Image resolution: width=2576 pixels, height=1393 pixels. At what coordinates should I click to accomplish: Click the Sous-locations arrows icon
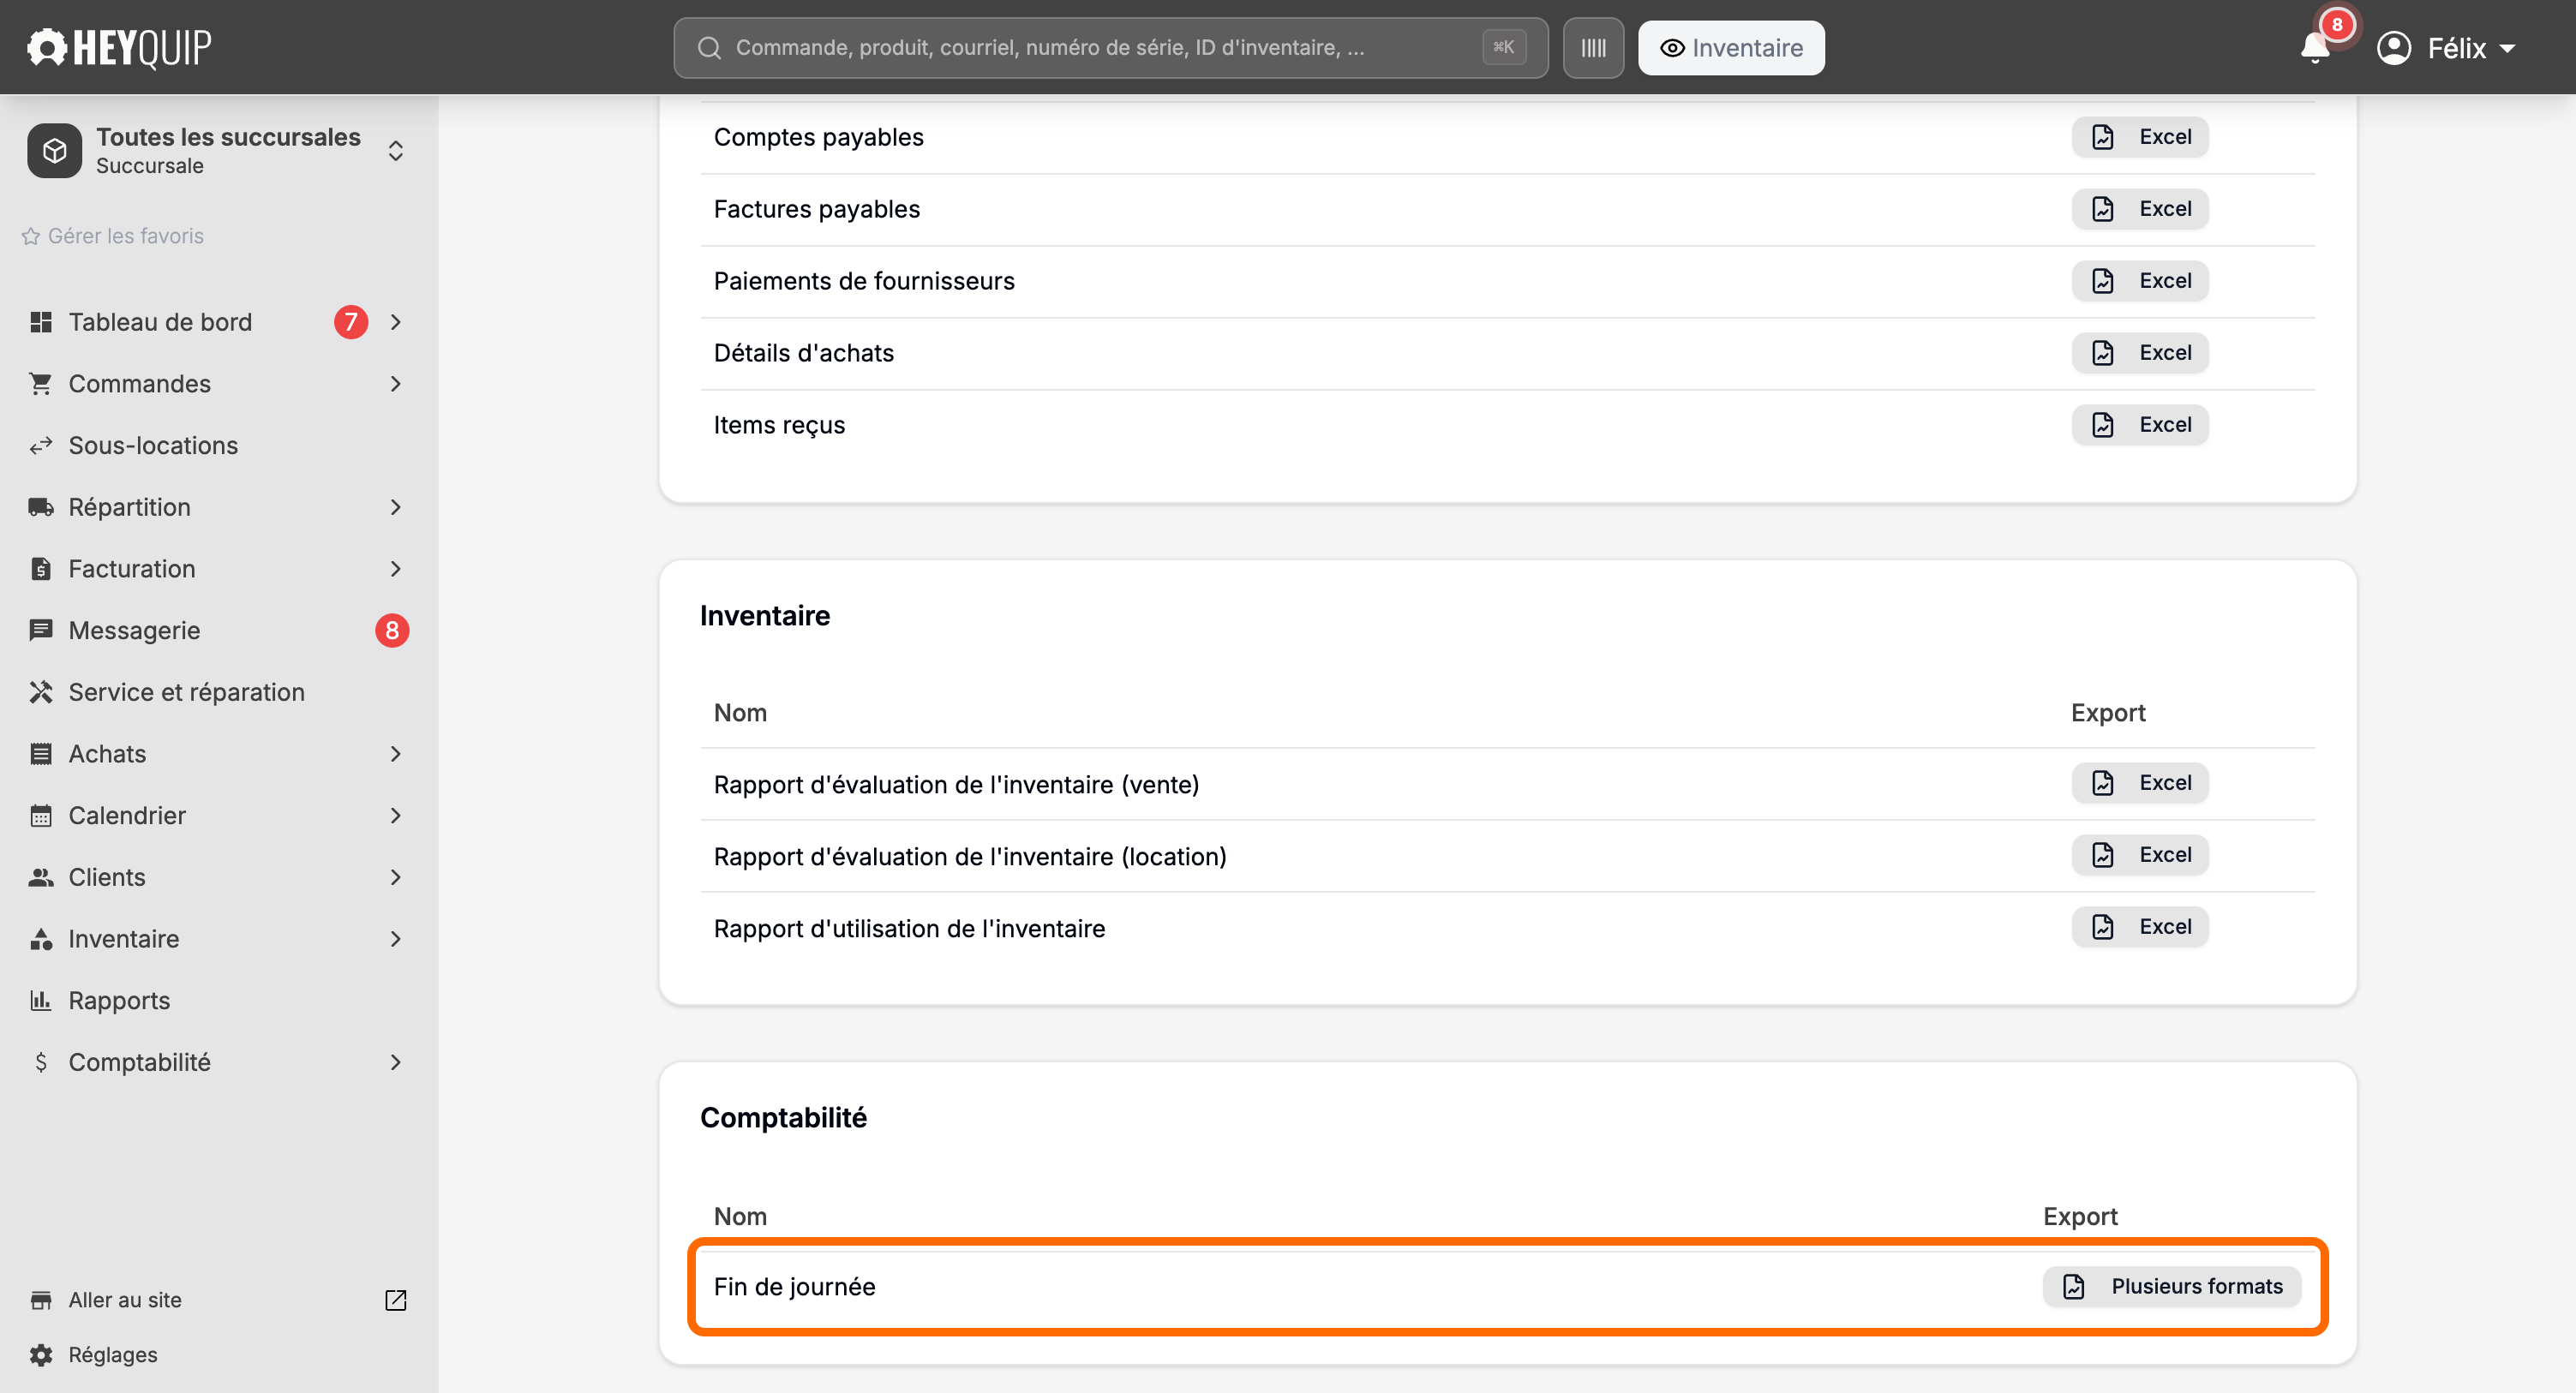pos(41,445)
